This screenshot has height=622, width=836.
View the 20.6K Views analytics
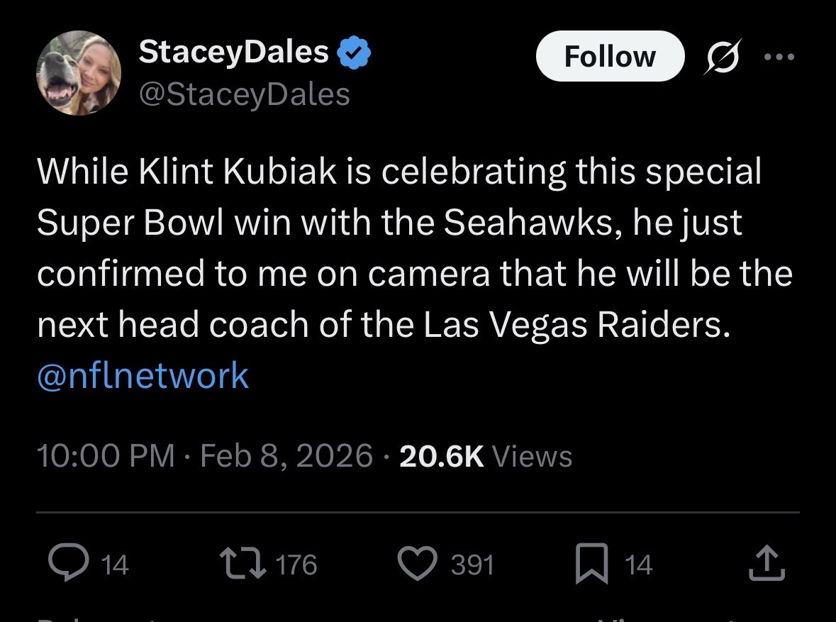(486, 456)
